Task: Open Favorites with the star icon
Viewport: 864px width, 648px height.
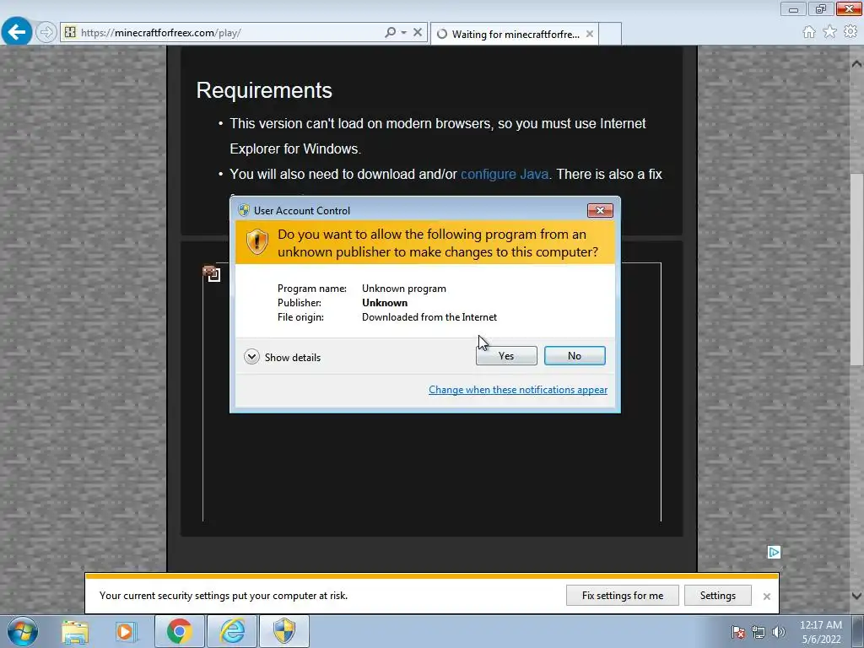Action: tap(829, 32)
